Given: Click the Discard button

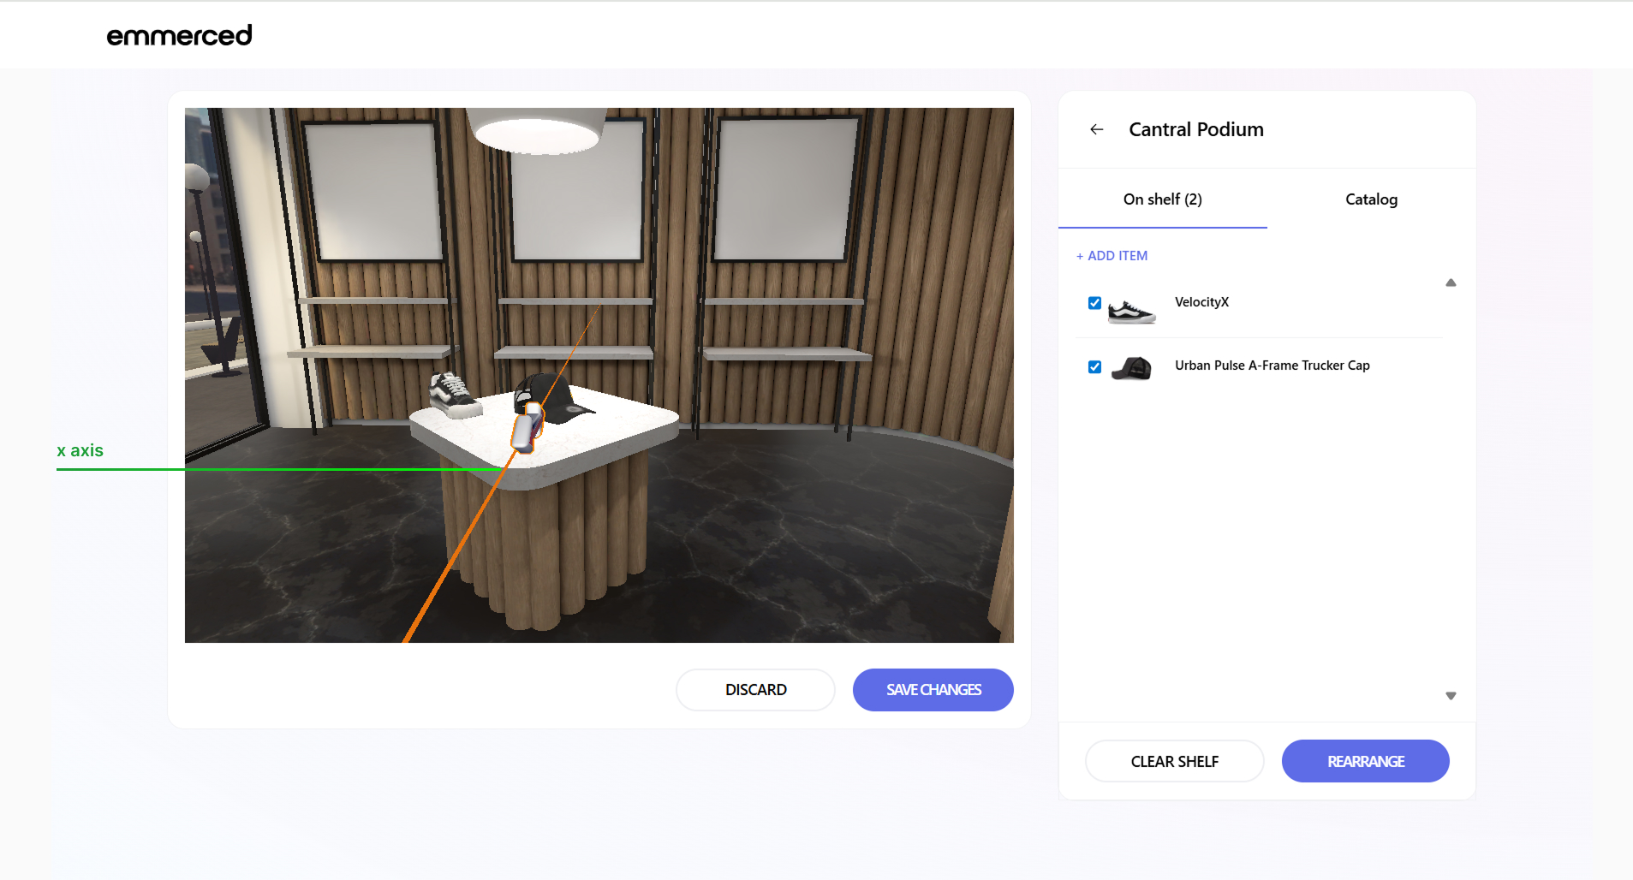Looking at the screenshot, I should tap(755, 690).
